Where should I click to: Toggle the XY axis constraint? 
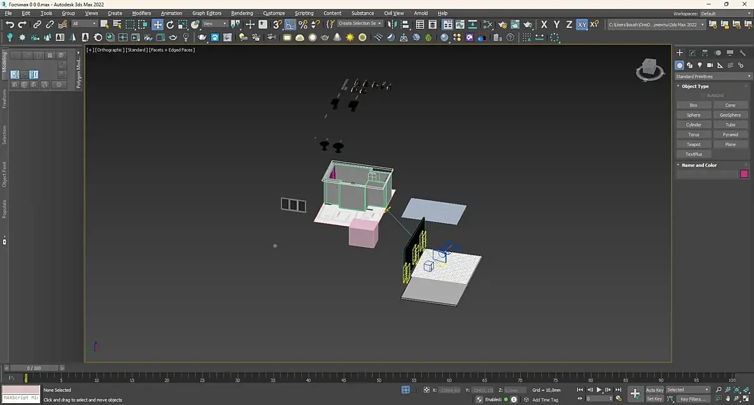[x=581, y=24]
